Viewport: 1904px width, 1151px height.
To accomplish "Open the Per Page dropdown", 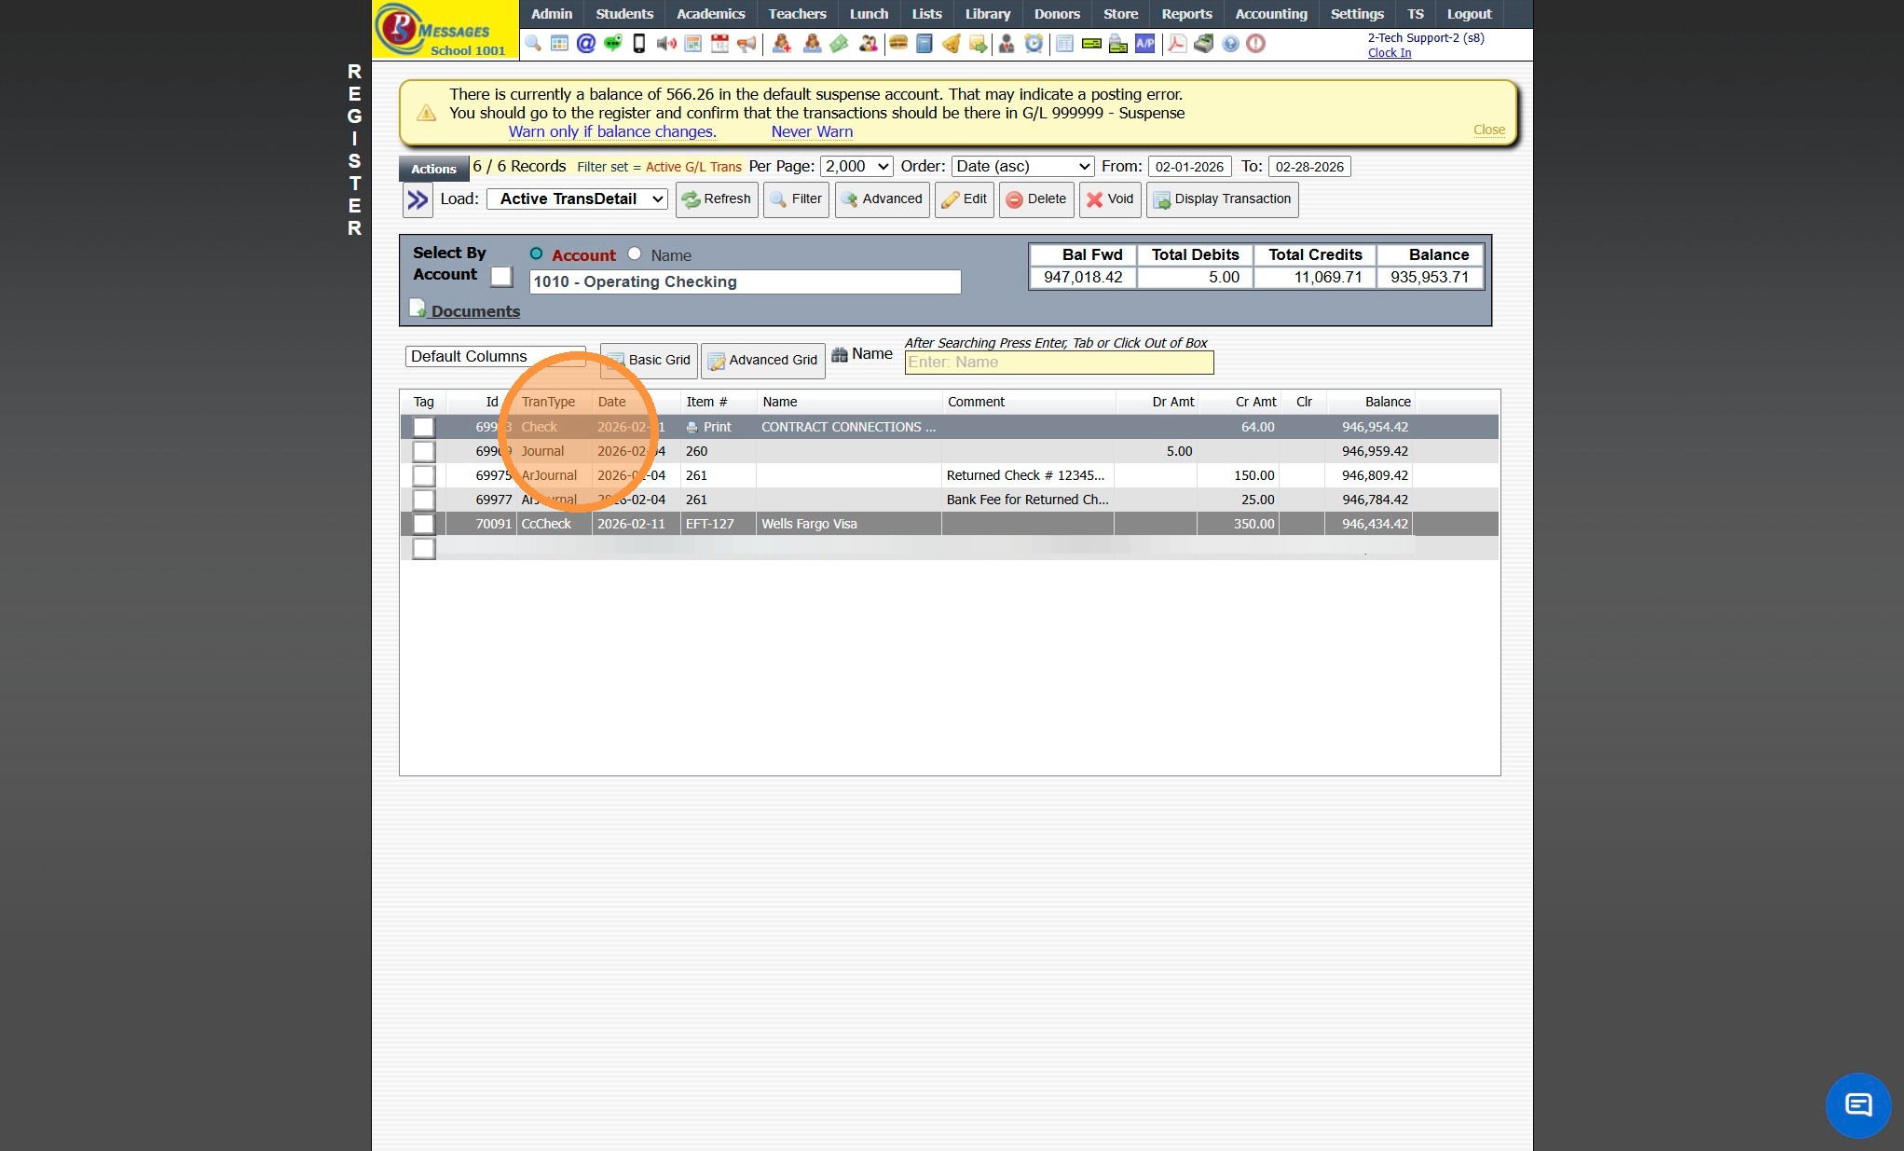I will tap(856, 166).
